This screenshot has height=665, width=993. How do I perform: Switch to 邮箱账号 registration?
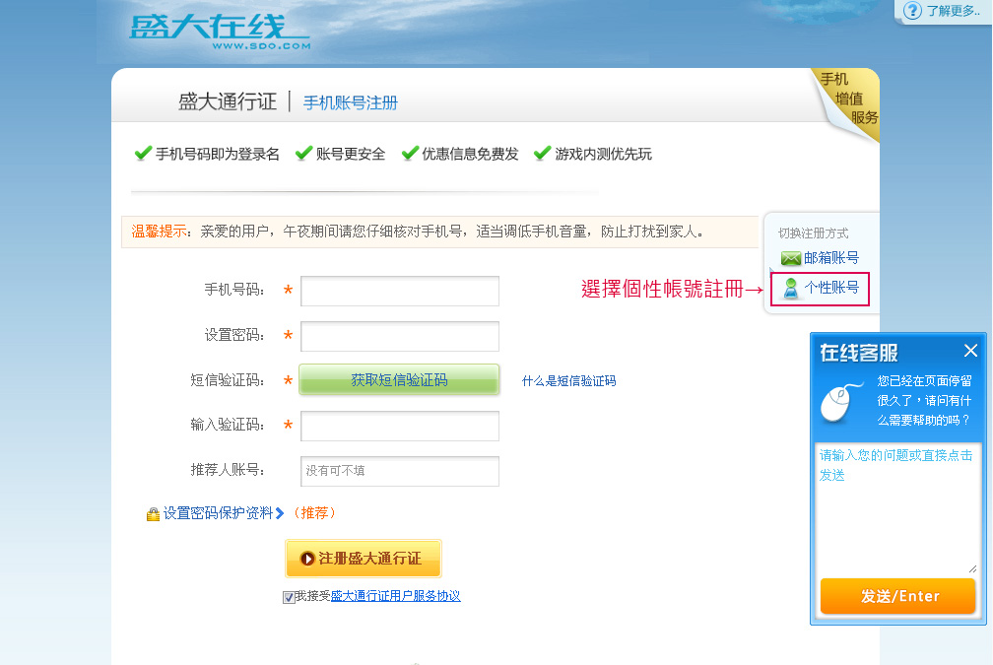830,258
